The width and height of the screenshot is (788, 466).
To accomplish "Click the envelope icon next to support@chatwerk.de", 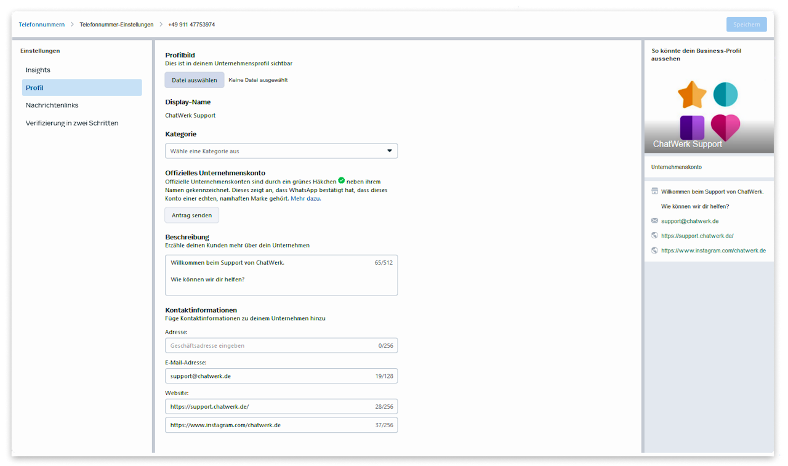I will point(654,220).
